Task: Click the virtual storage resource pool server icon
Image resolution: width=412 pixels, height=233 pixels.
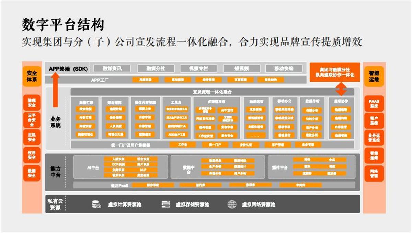Action: [x=166, y=205]
